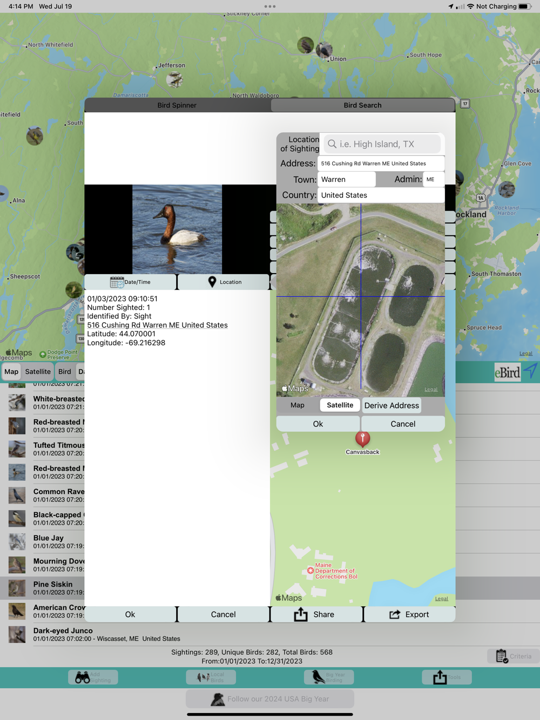The image size is (540, 720).
Task: Select the White-breasted Nuthatch row
Action: (x=42, y=403)
